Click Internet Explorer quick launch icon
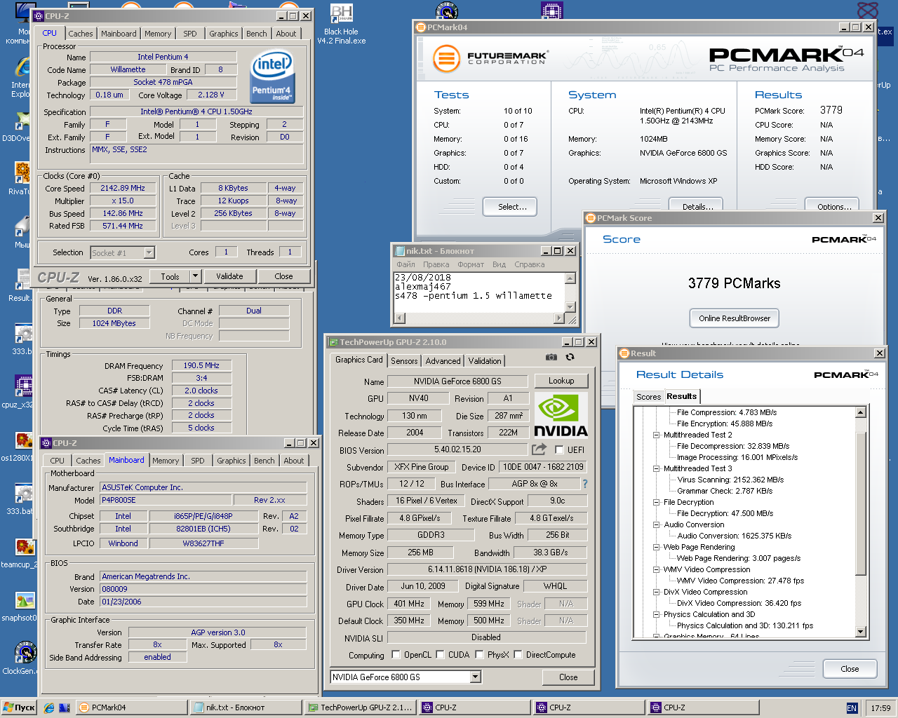The image size is (898, 718). [x=49, y=707]
